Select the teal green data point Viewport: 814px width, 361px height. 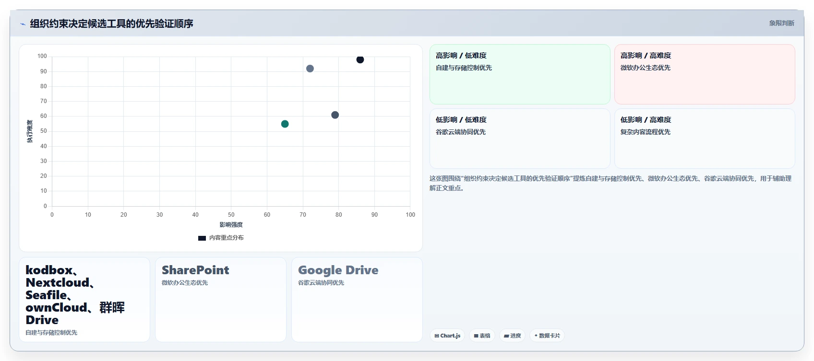coord(285,124)
